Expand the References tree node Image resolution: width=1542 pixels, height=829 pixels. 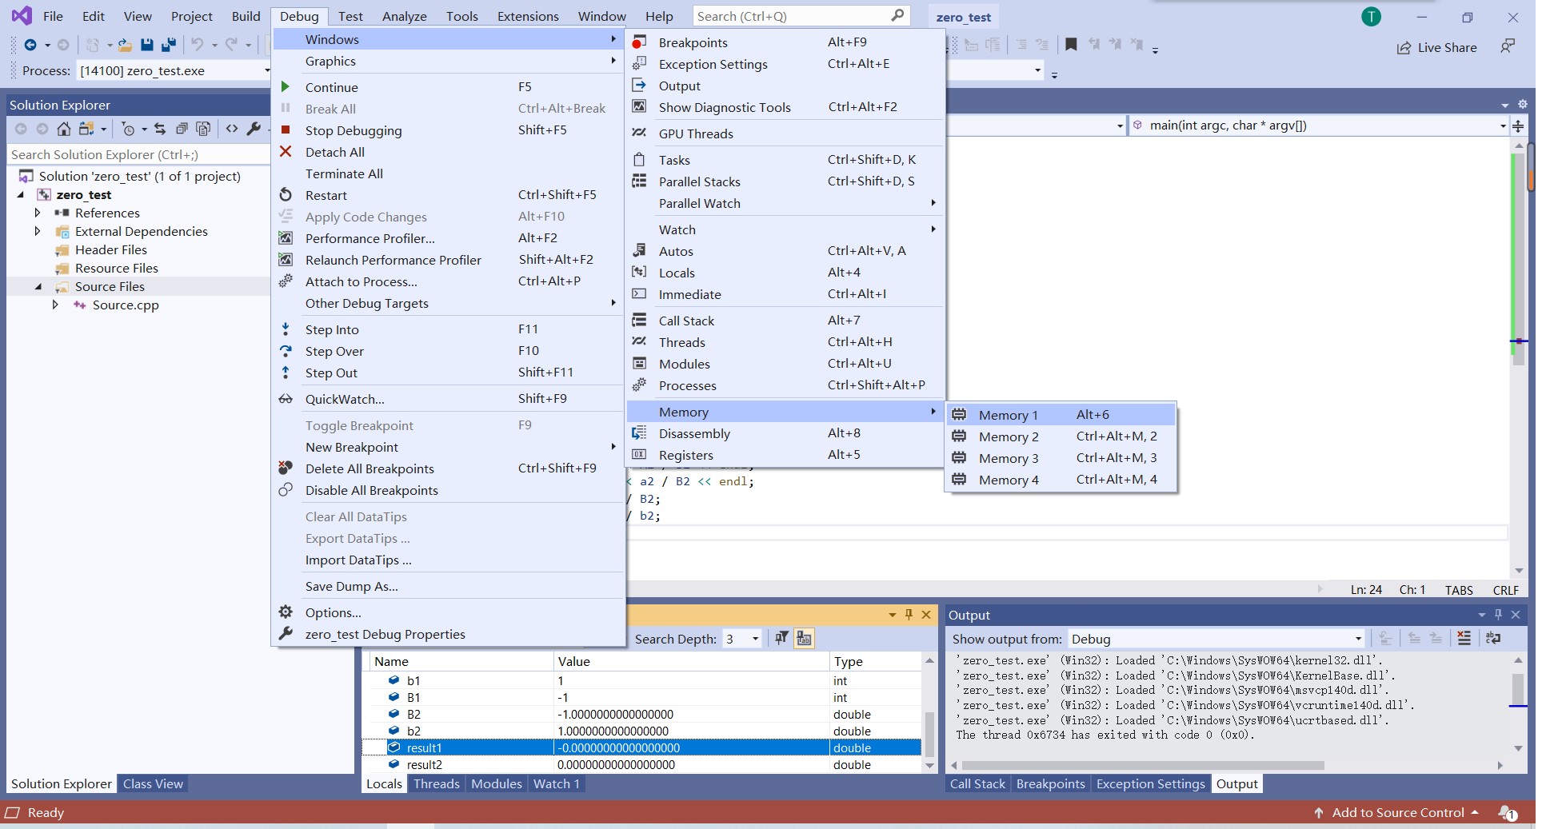point(38,213)
